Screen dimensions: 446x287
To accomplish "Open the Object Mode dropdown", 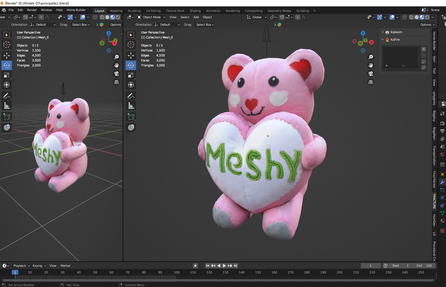I will point(151,17).
